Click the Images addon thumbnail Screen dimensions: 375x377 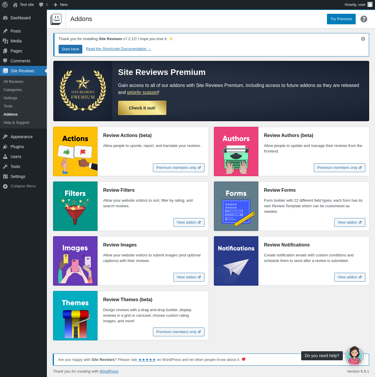pyautogui.click(x=75, y=261)
